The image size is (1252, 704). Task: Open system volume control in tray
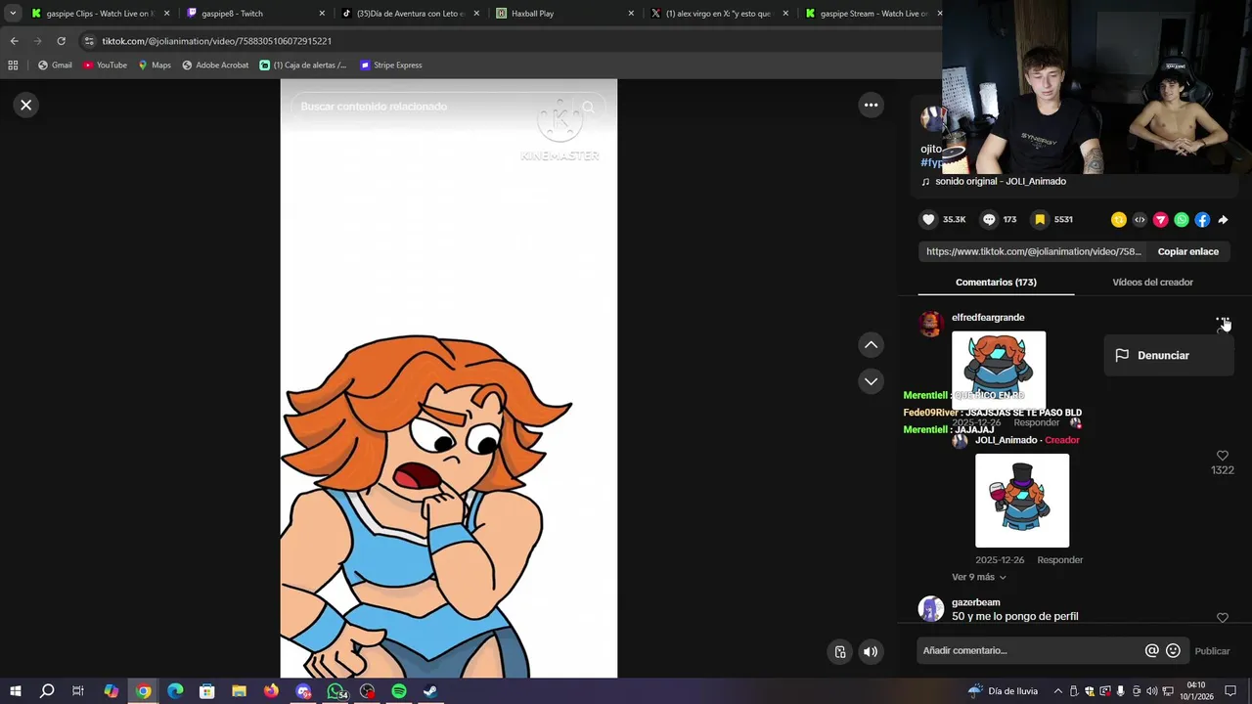(1151, 691)
